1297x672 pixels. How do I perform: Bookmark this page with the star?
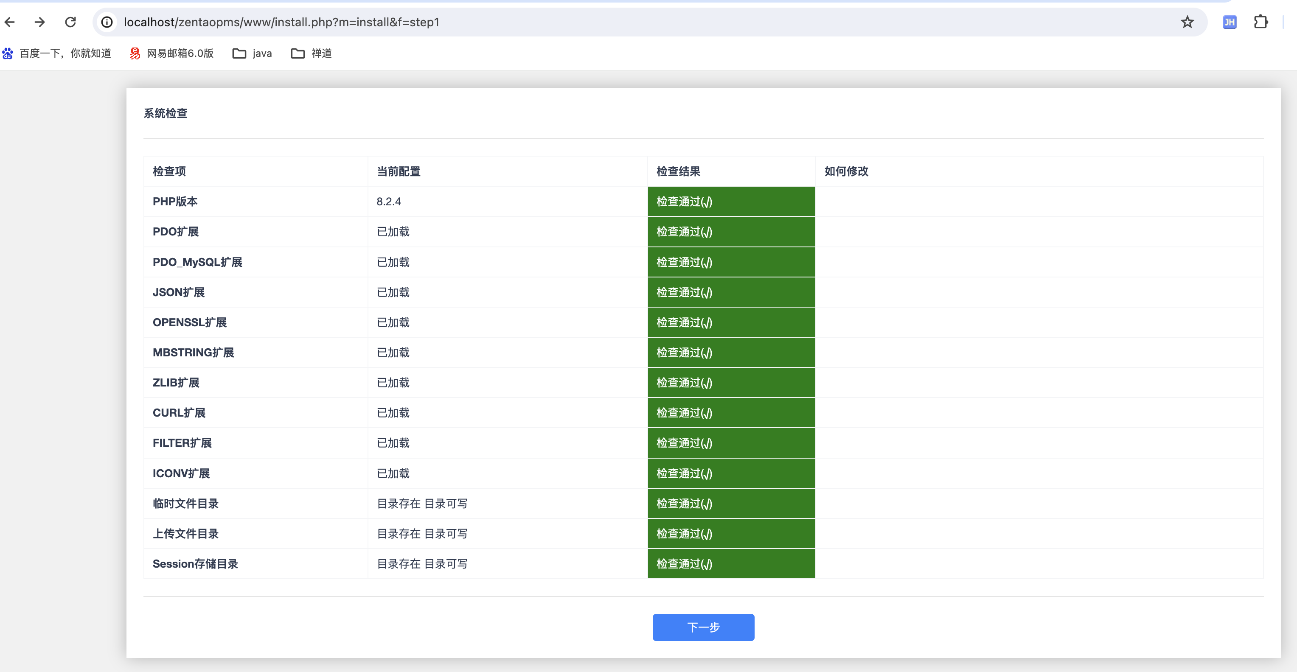coord(1187,22)
